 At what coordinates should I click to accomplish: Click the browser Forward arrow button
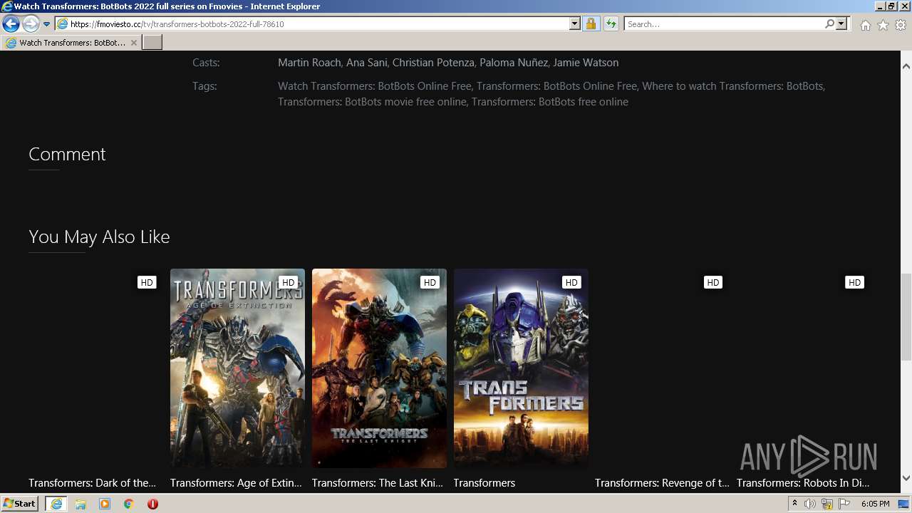tap(31, 24)
